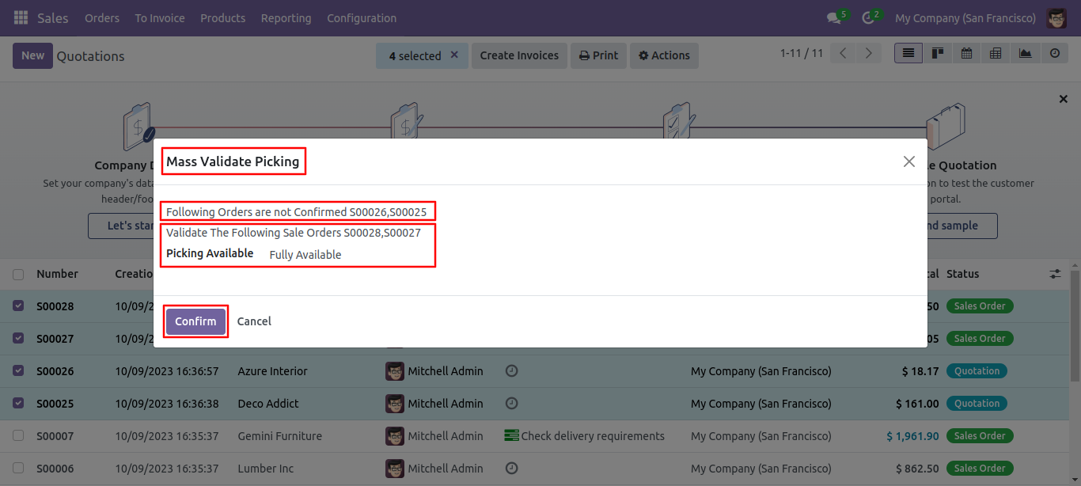Toggle the select-all header checkbox
The width and height of the screenshot is (1081, 486).
coord(18,274)
